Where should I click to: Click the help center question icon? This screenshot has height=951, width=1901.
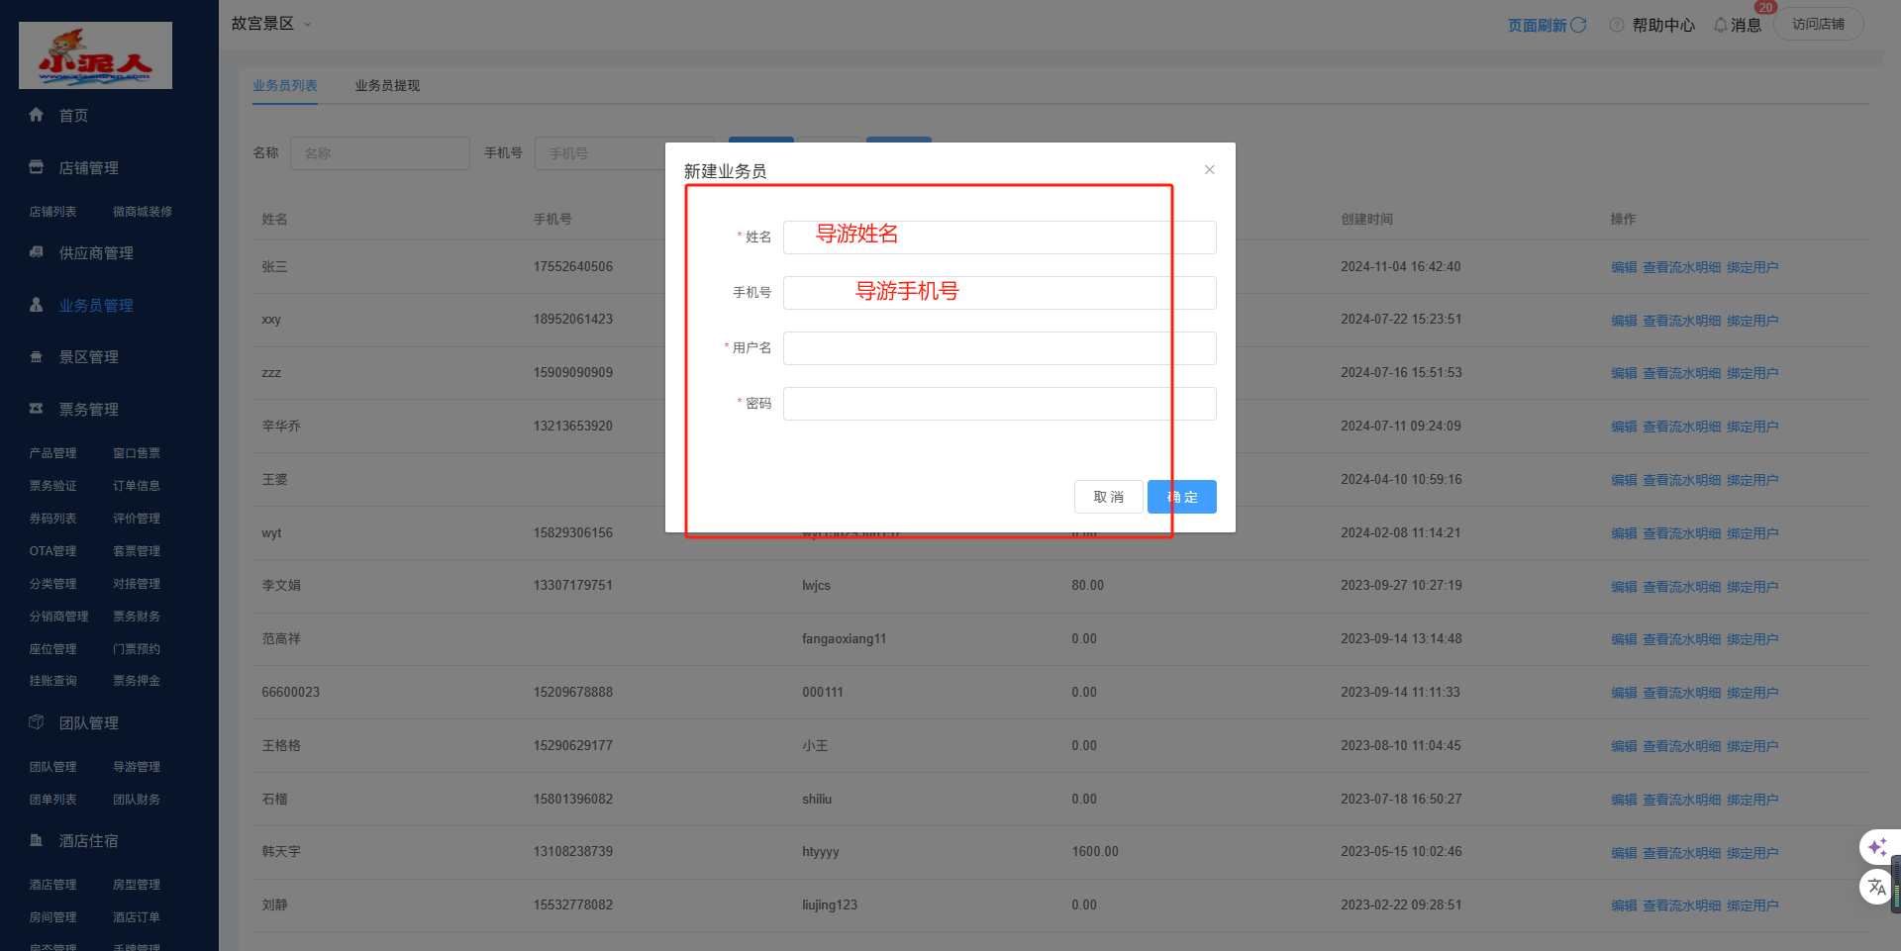pos(1617,25)
